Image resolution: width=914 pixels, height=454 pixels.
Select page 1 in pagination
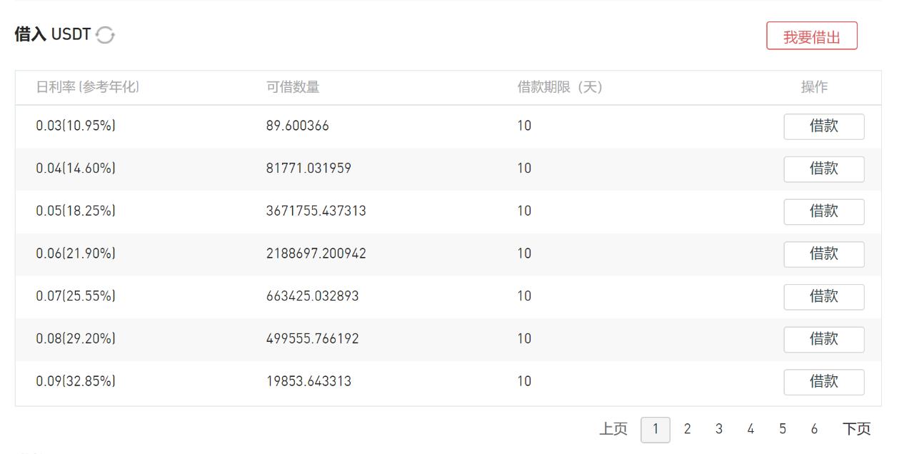pos(655,430)
